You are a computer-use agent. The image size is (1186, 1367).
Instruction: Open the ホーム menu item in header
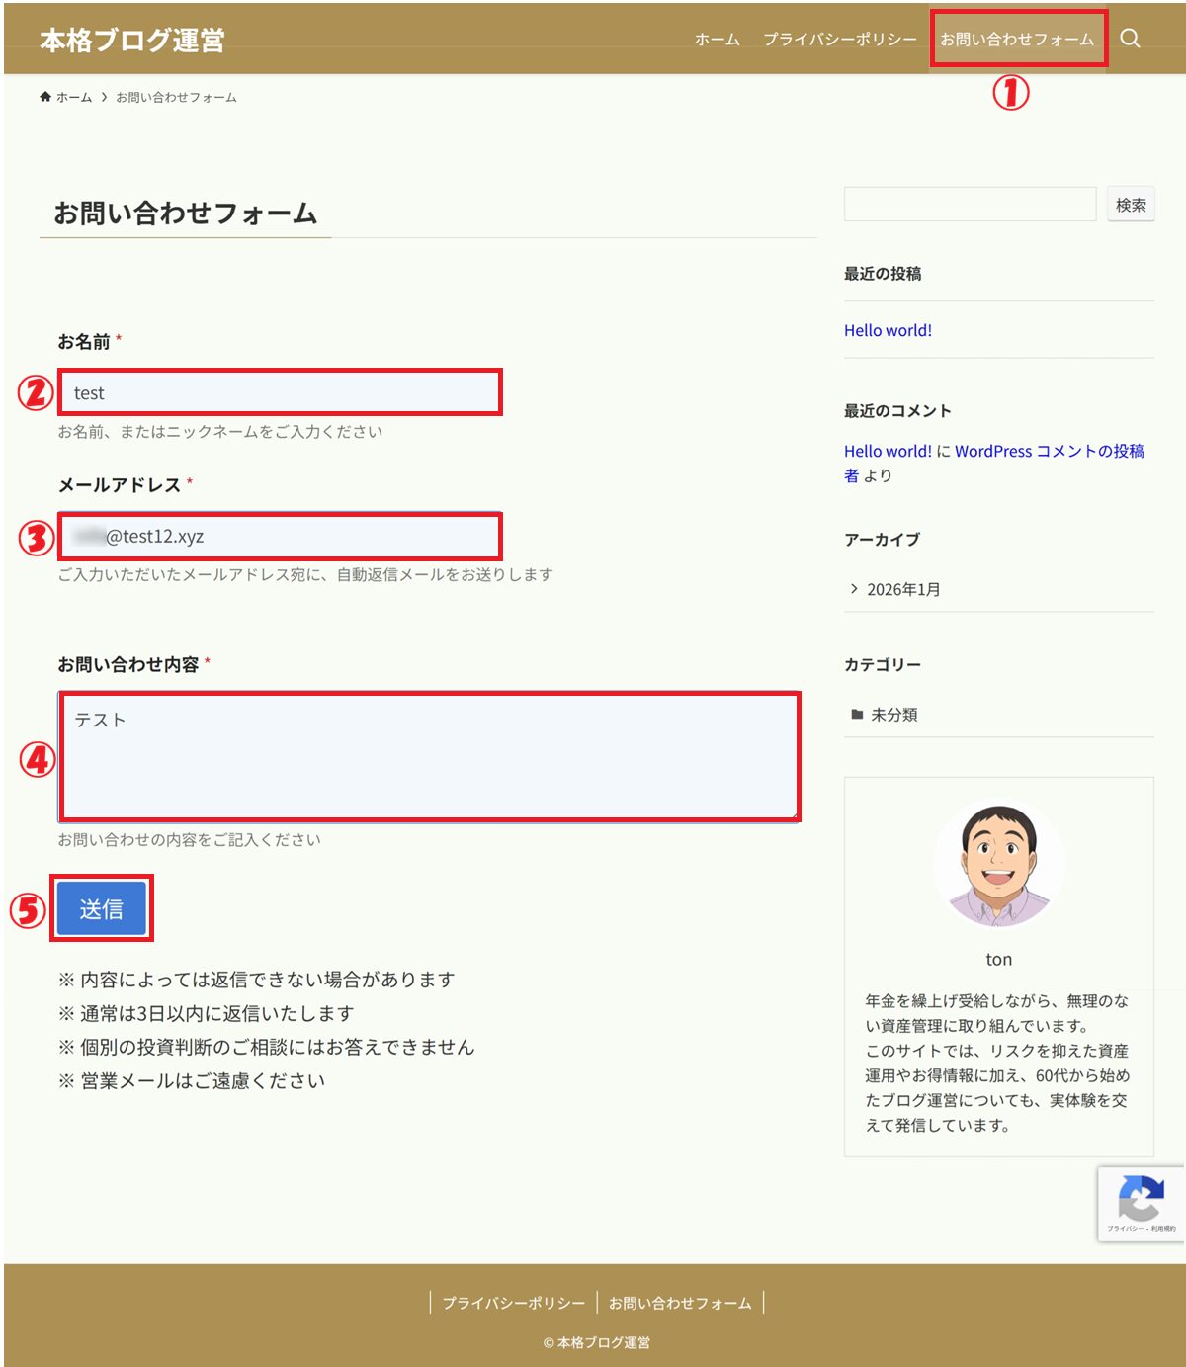(x=717, y=40)
